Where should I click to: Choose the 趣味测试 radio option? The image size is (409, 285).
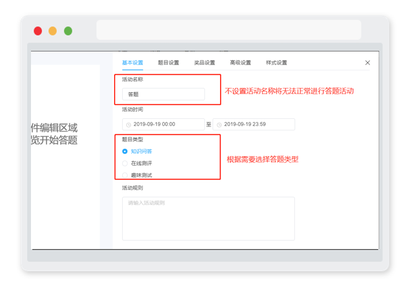tap(125, 175)
